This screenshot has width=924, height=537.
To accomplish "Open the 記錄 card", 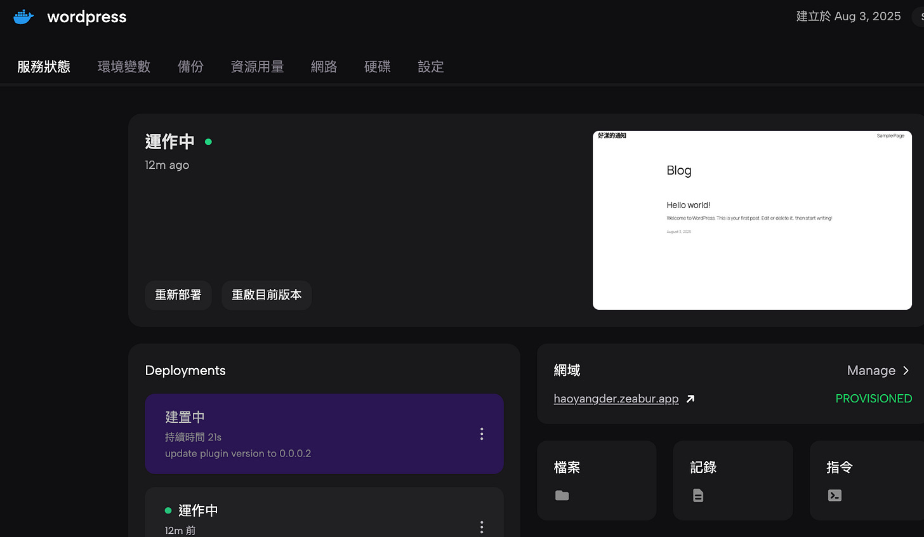I will point(733,481).
